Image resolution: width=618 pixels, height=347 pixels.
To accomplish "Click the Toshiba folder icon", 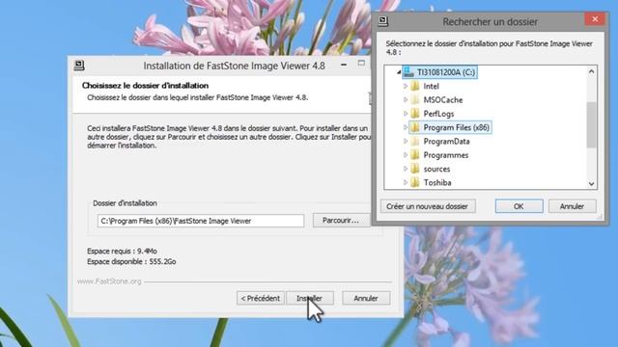I will 414,182.
